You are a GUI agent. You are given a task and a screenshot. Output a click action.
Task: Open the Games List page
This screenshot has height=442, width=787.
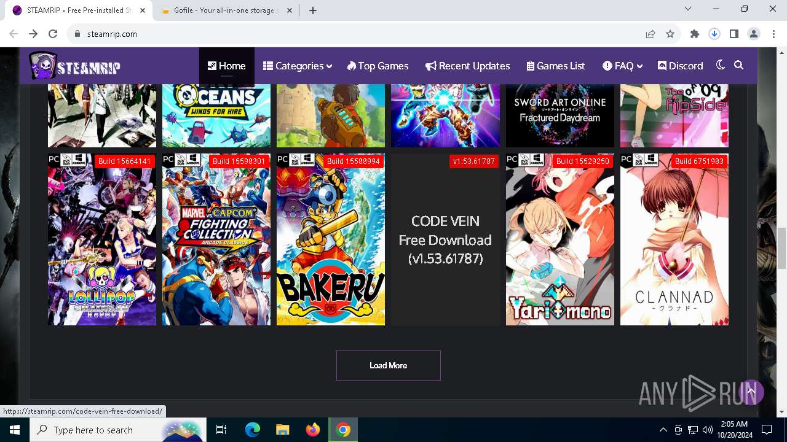coord(556,66)
